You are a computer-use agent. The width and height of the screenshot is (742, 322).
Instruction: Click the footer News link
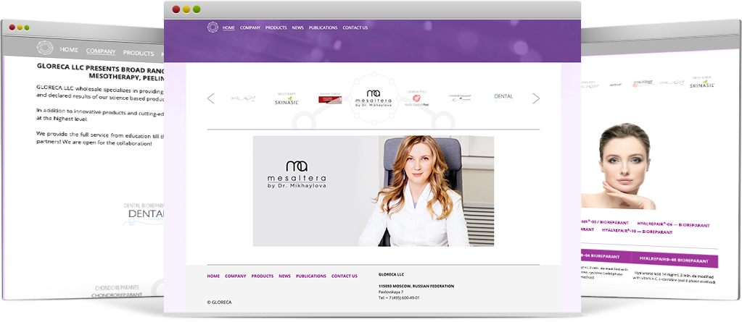(284, 276)
